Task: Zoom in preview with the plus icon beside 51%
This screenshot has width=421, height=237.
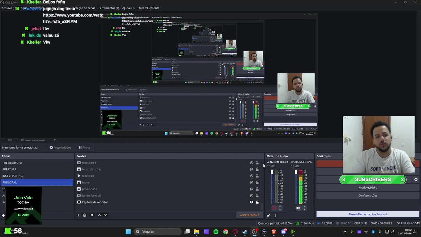Action: (17, 140)
